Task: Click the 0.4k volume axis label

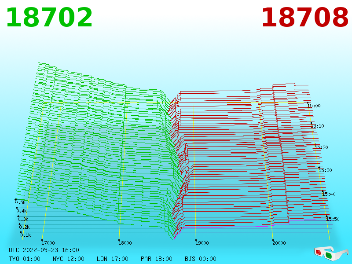Action: coord(22,211)
